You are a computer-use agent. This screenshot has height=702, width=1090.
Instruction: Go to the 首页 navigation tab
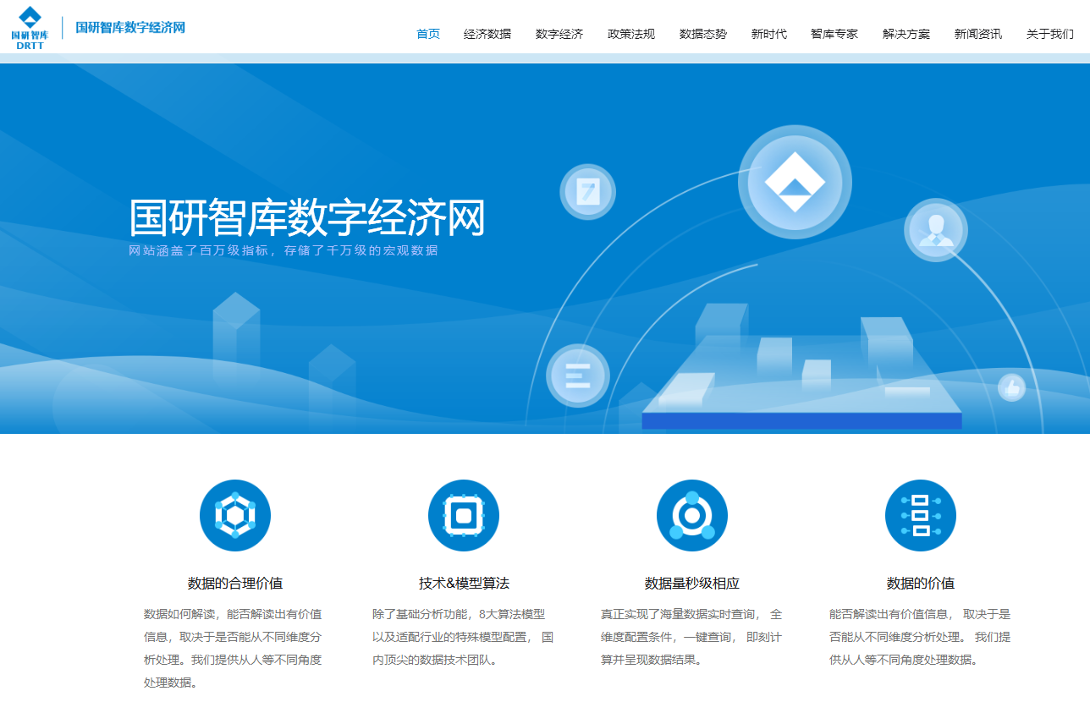click(428, 34)
